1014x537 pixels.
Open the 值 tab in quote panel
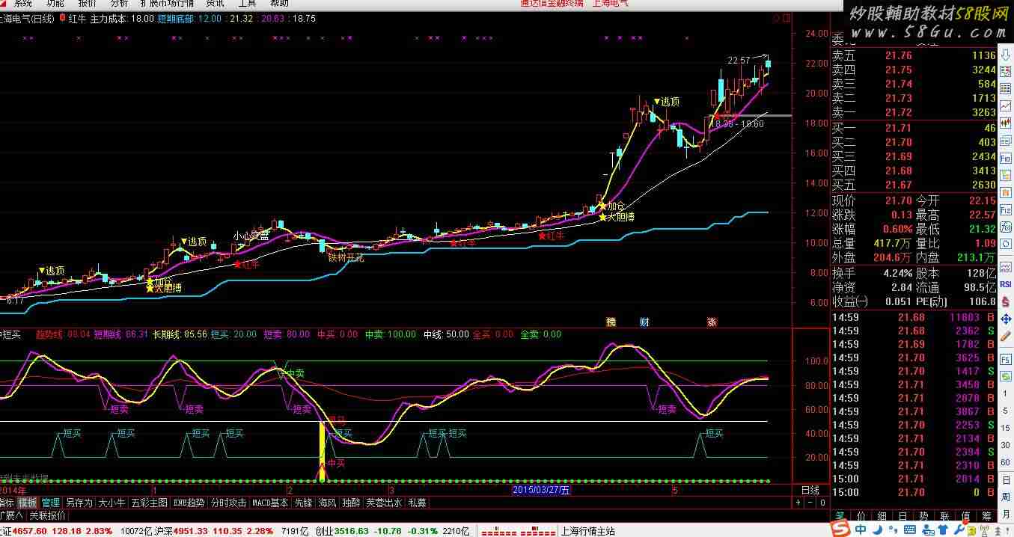[x=966, y=516]
